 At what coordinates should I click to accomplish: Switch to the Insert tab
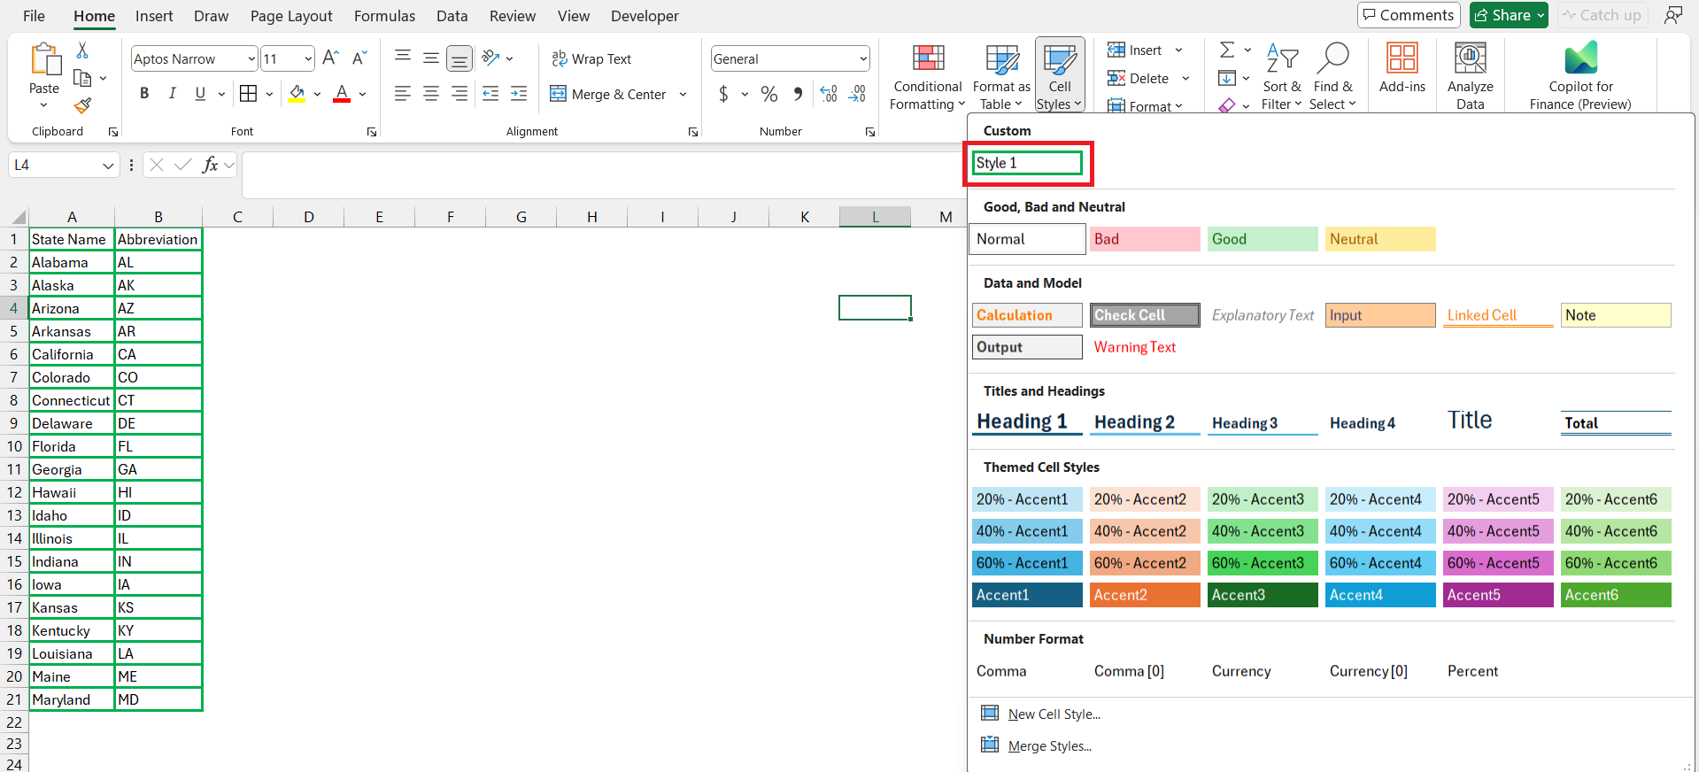pos(154,16)
